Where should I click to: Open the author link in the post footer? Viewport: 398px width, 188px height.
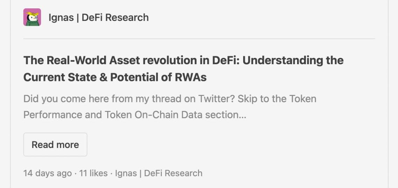[x=159, y=173]
